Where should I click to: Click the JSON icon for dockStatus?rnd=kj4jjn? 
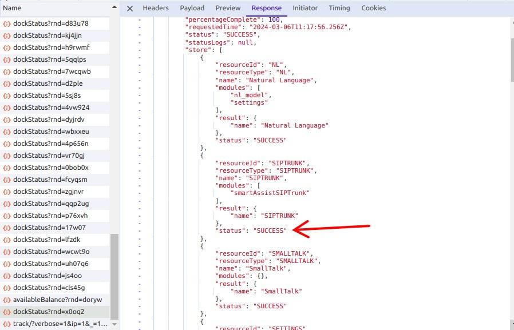click(x=7, y=35)
